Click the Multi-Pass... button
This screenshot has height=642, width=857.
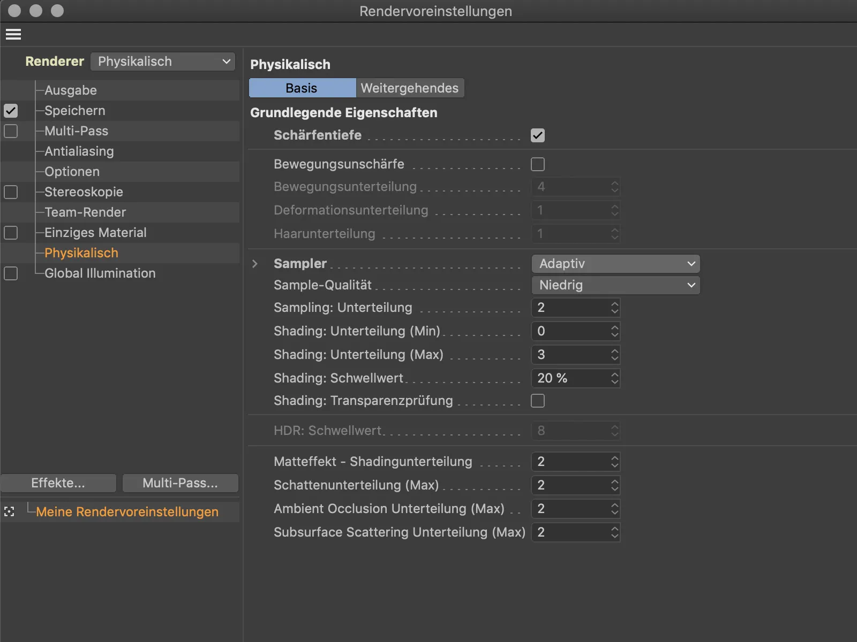click(180, 483)
